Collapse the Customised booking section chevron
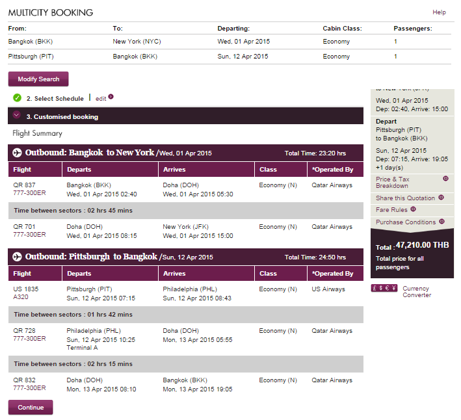The height and width of the screenshot is (420, 461). pyautogui.click(x=17, y=116)
